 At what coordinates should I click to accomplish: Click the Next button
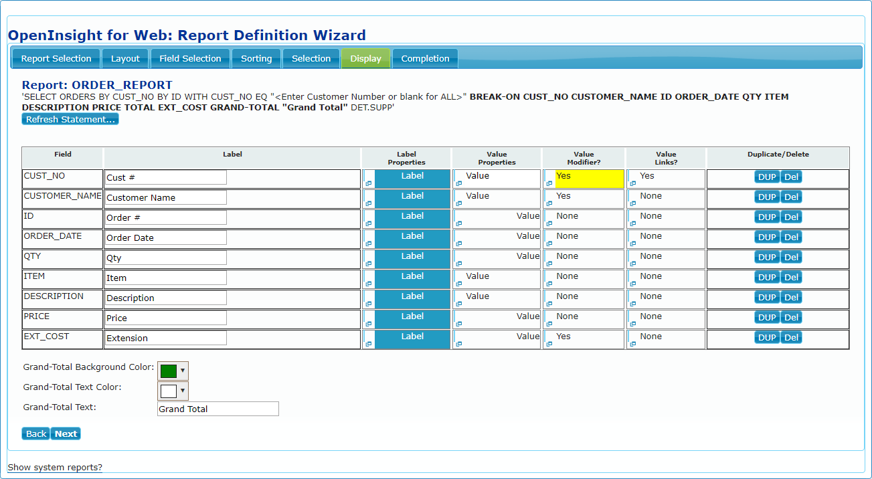point(66,434)
